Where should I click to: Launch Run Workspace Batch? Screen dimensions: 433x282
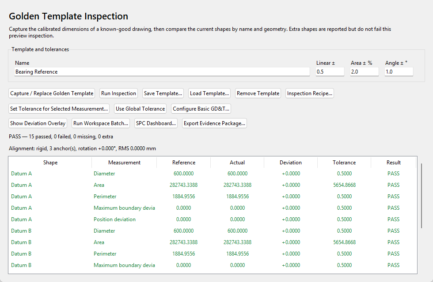pos(101,123)
